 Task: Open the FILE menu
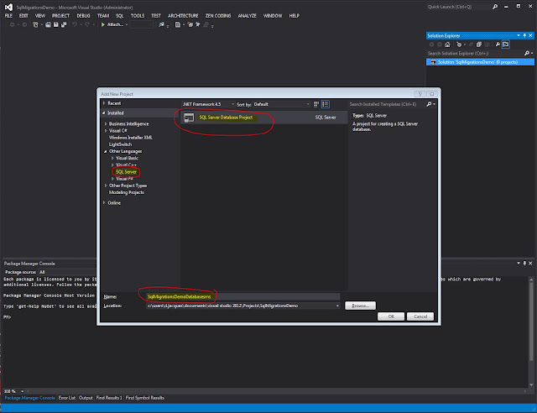8,16
